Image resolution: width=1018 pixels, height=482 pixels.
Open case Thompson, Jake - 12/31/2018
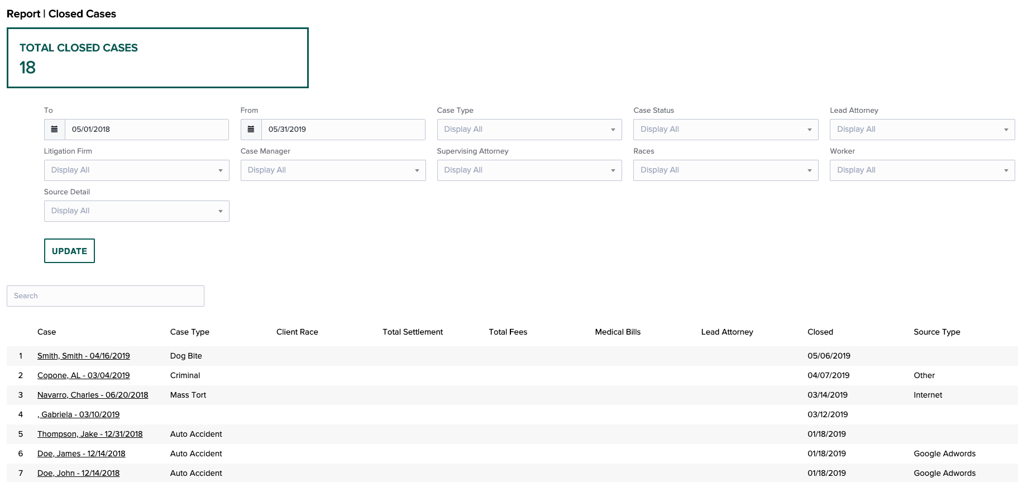[90, 434]
